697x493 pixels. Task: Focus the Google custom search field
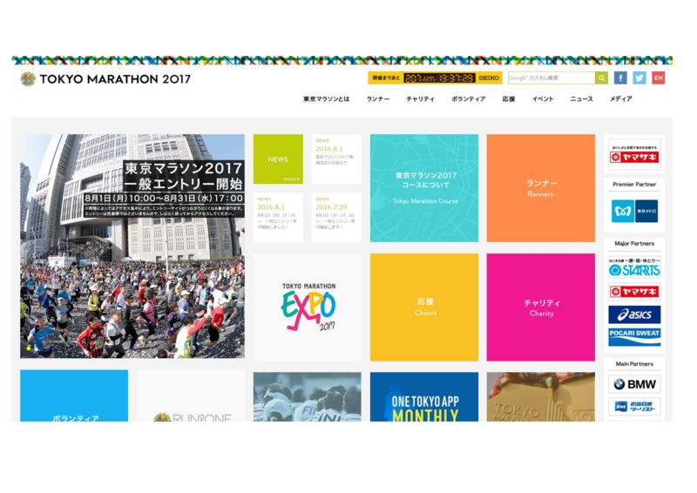click(x=552, y=78)
